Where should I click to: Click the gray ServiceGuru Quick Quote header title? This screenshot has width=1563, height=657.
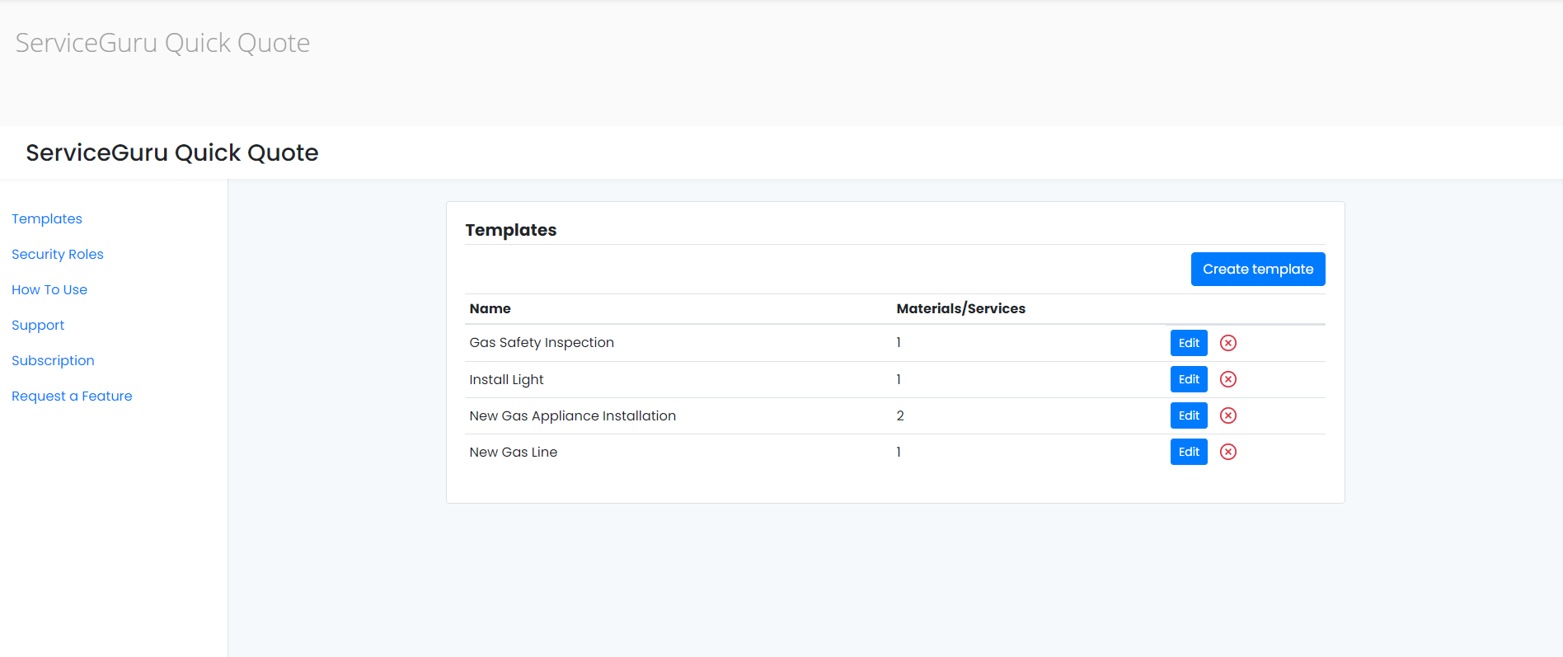click(x=162, y=43)
